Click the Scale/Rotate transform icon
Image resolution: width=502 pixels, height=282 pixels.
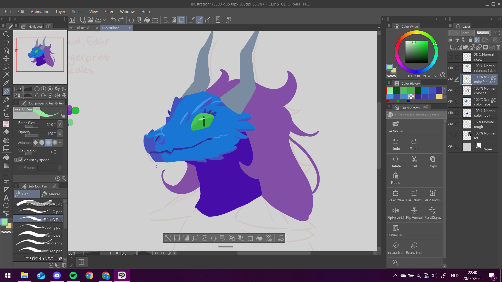(x=395, y=193)
